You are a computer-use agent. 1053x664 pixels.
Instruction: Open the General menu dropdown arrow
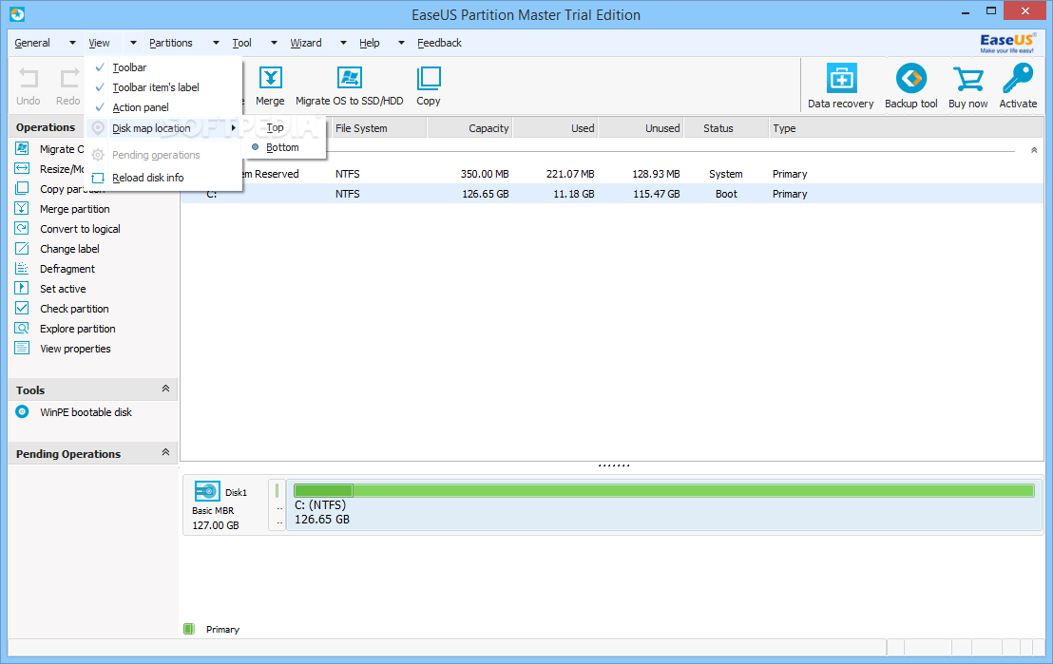[x=72, y=43]
